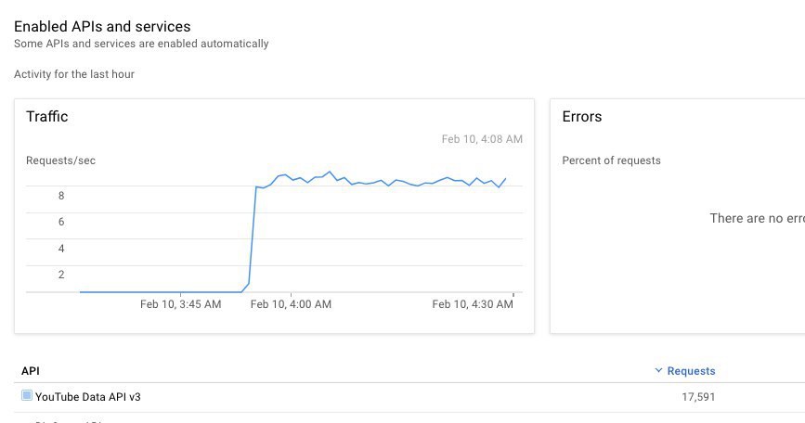Click the Activity for the last hour text
805x423 pixels.
click(x=74, y=74)
